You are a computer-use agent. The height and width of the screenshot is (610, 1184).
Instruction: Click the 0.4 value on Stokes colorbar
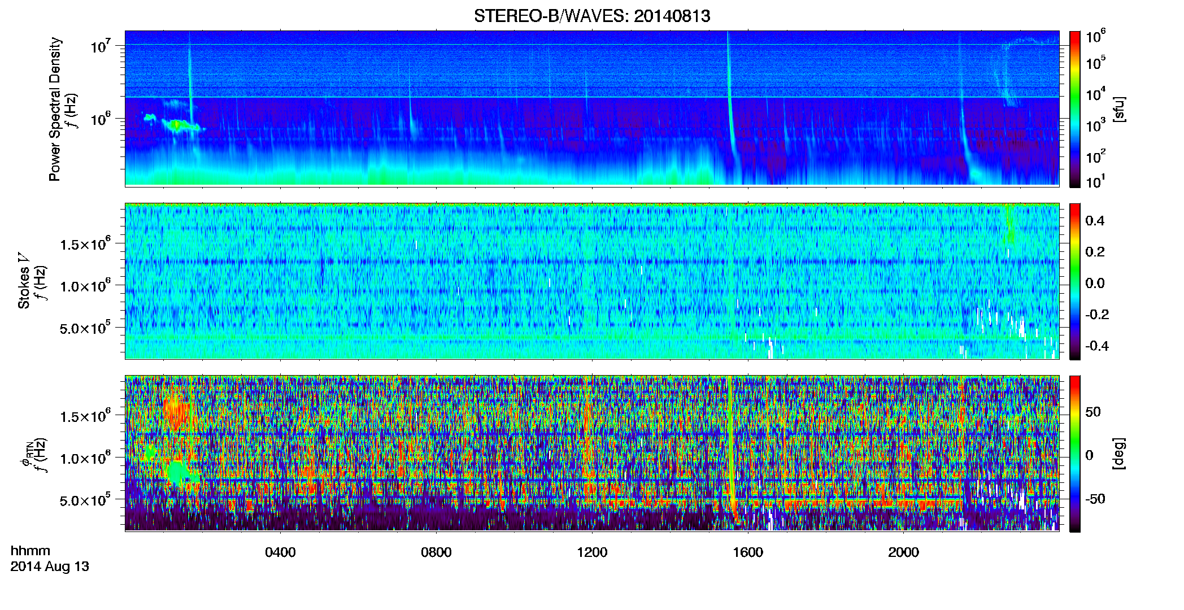pyautogui.click(x=1095, y=220)
